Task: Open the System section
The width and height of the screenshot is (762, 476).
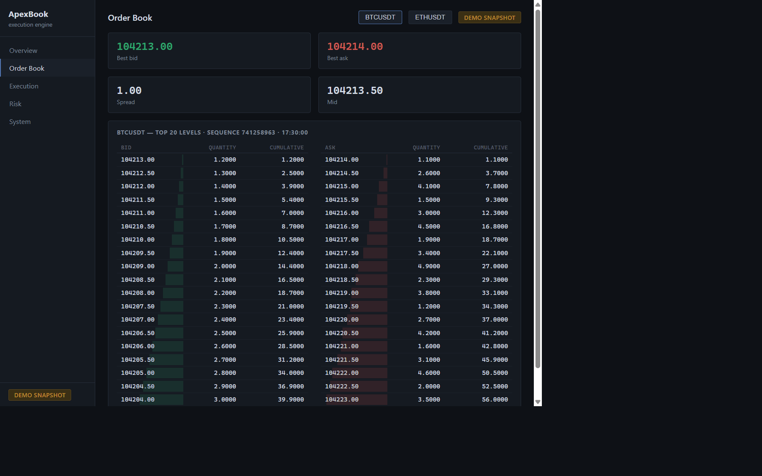Action: pos(47,121)
